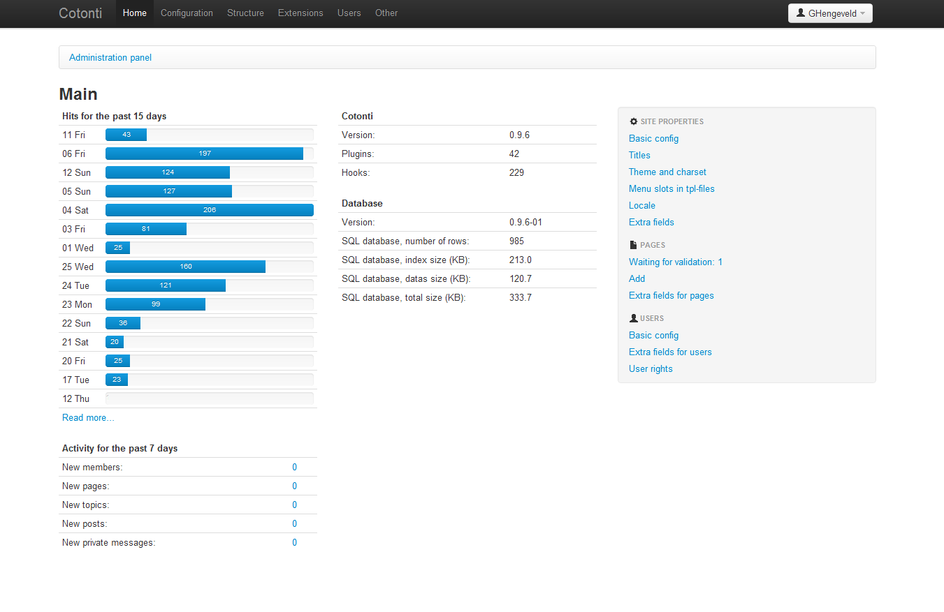Open Extra fields for pages
Viewport: 944px width, 612px height.
click(x=671, y=296)
